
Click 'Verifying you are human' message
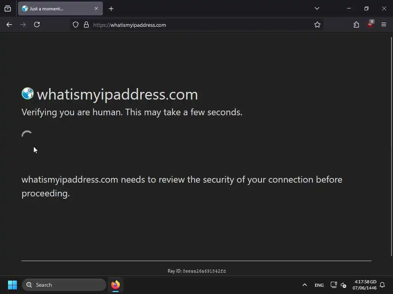pyautogui.click(x=132, y=112)
